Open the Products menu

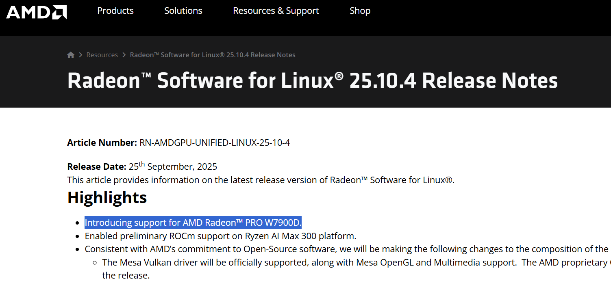tap(115, 11)
